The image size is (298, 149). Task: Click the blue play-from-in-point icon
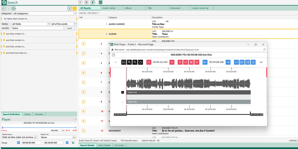point(242,62)
